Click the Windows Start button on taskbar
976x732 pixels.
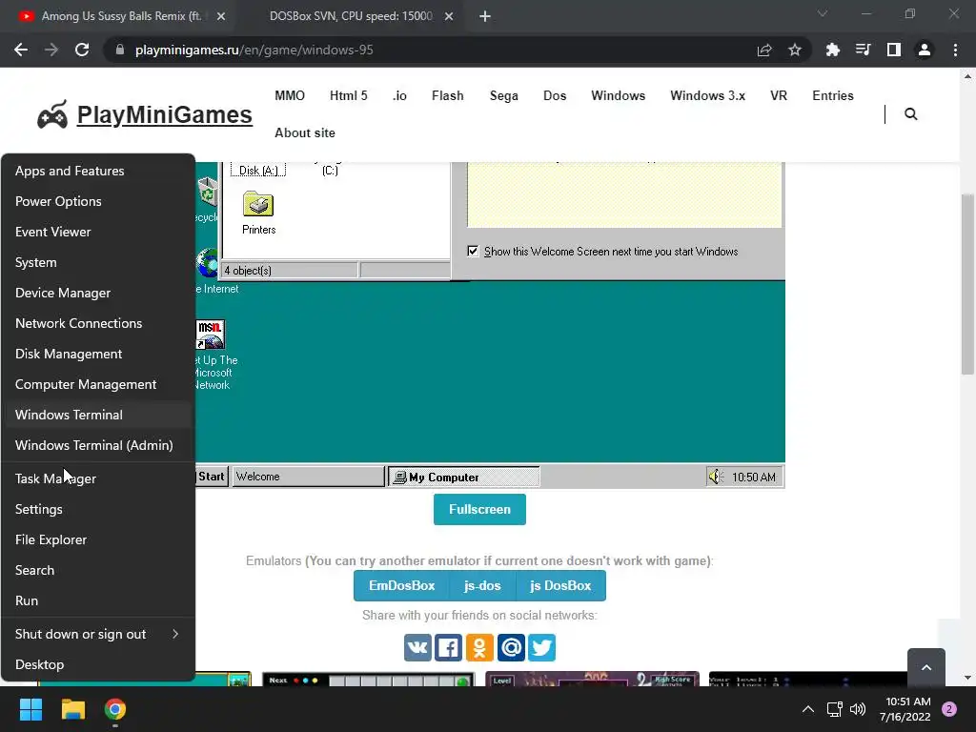coord(30,709)
